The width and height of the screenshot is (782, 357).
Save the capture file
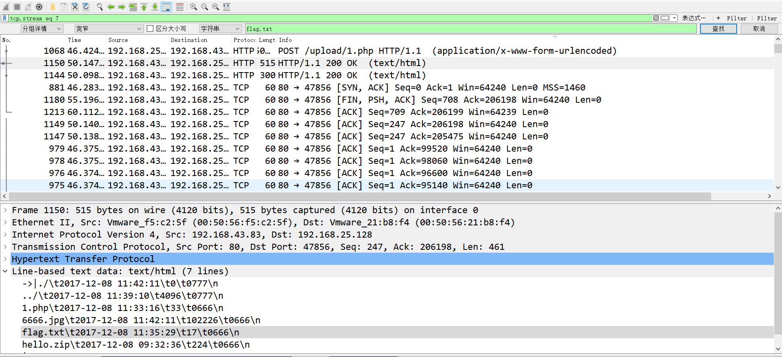tap(64, 7)
